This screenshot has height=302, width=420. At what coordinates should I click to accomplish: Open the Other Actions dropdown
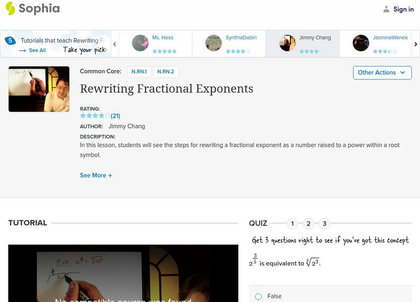382,73
